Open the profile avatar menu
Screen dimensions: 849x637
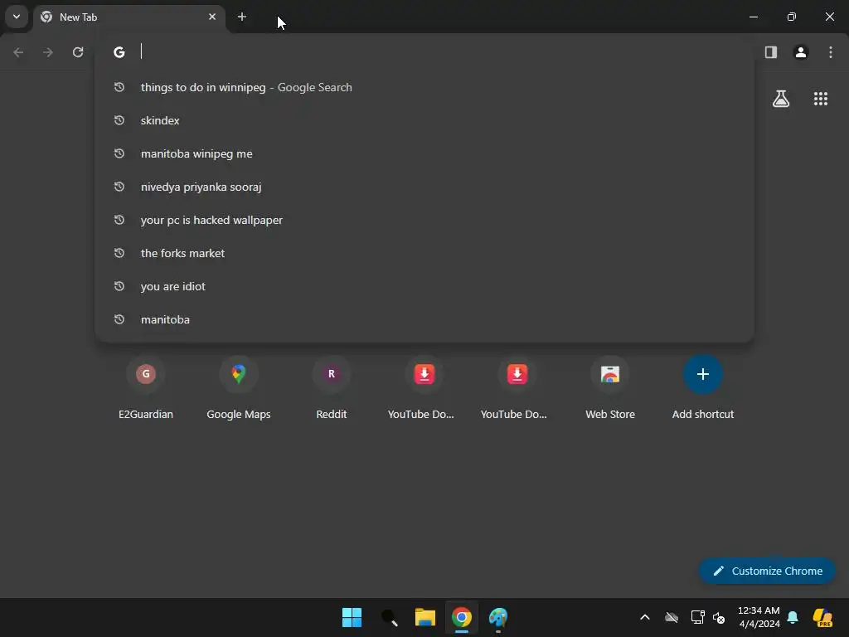(x=801, y=52)
